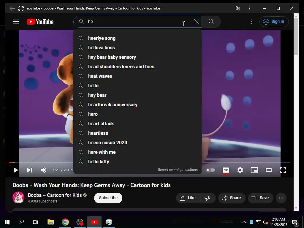Open the translate icon in title bar
The width and height of the screenshot is (304, 228).
click(x=238, y=8)
